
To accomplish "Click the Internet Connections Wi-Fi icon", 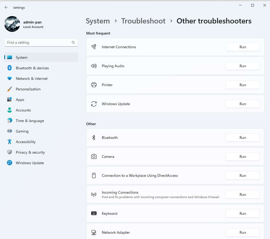I will [94, 47].
